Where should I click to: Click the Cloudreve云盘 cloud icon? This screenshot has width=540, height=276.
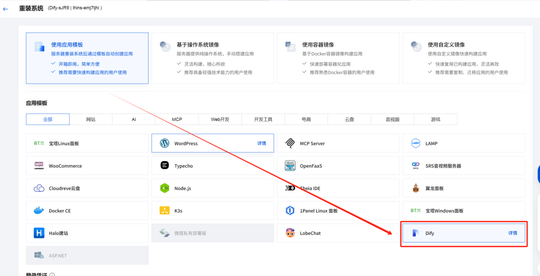point(39,188)
